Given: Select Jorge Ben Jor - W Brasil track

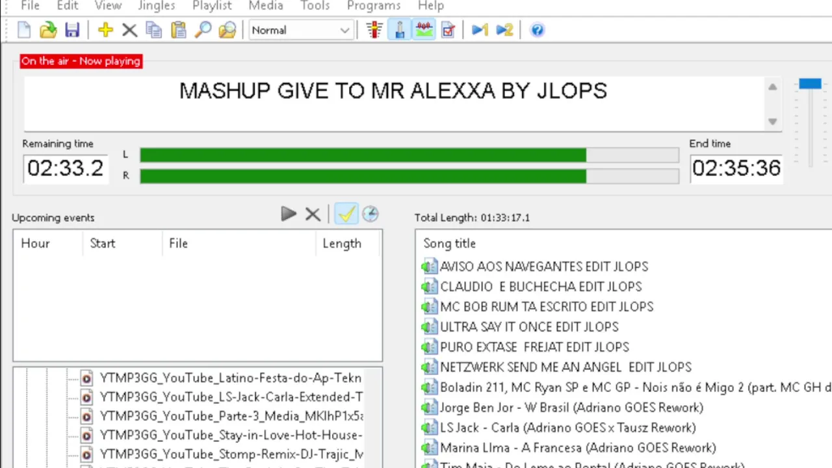Looking at the screenshot, I should tap(571, 408).
